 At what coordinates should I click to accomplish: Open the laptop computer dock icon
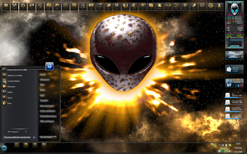202,7
